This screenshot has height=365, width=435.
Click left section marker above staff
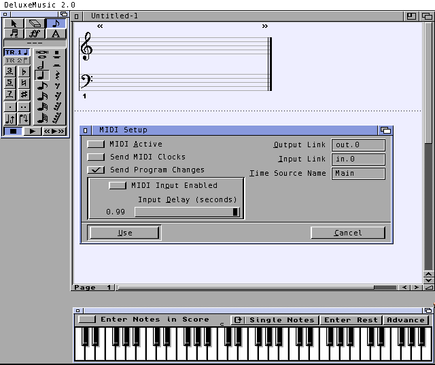coord(100,26)
